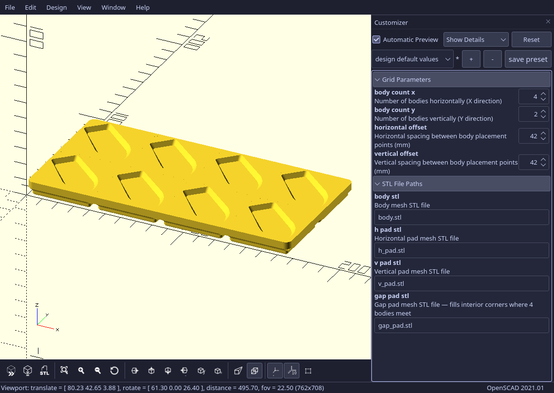
Task: Open the design default values preset dropdown
Action: pyautogui.click(x=413, y=59)
